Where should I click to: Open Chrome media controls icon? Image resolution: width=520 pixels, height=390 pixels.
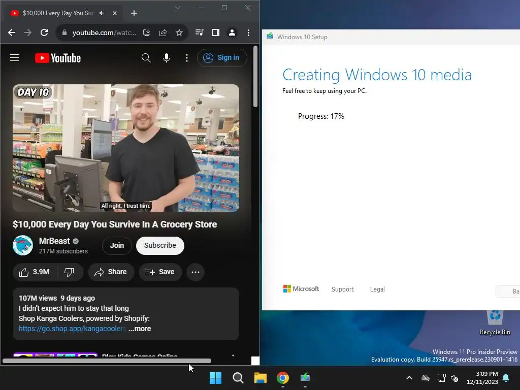[199, 32]
